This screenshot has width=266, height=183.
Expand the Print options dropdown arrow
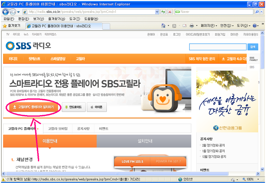click(x=197, y=26)
